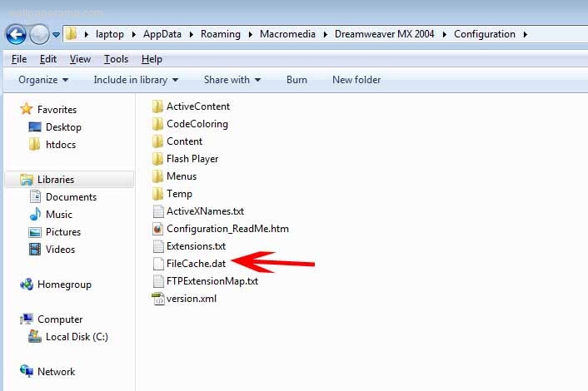Click Videos label under Libraries
Image resolution: width=588 pixels, height=391 pixels.
[60, 249]
